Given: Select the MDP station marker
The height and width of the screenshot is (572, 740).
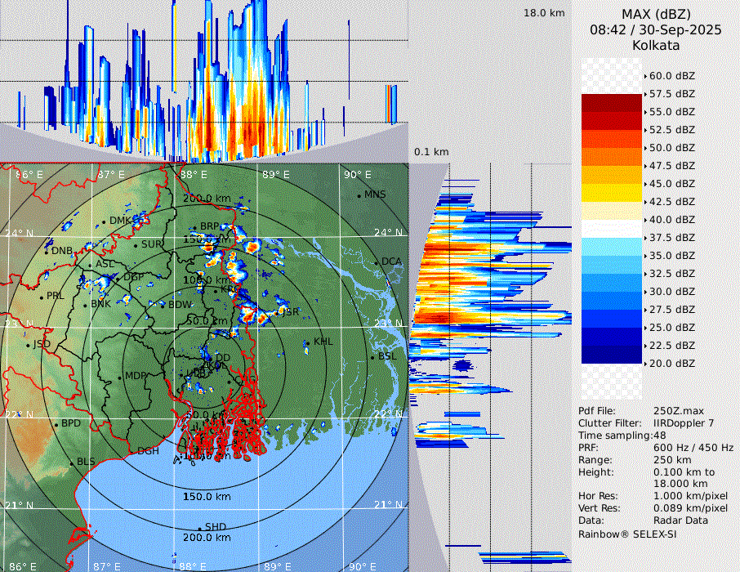Looking at the screenshot, I should [120, 377].
